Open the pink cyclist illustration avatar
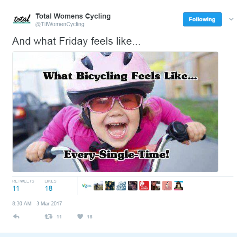 (x=167, y=186)
